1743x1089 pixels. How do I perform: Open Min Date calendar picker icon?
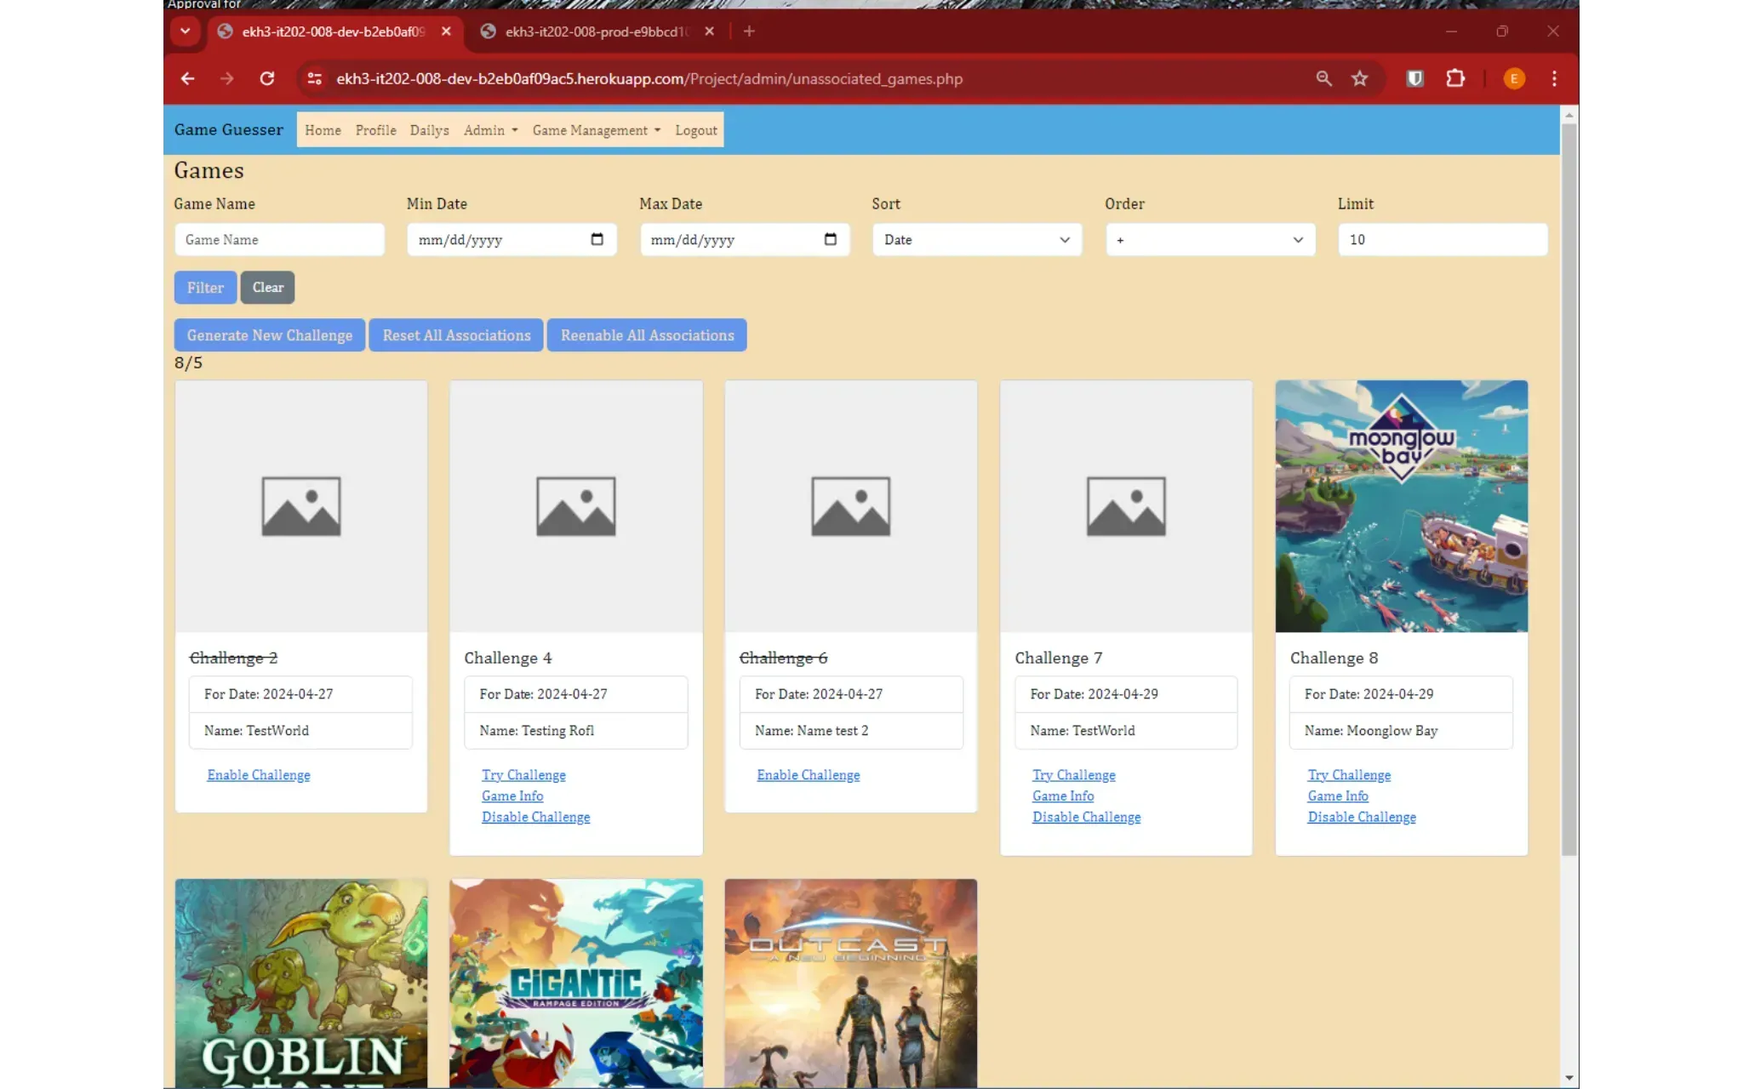pyautogui.click(x=597, y=239)
